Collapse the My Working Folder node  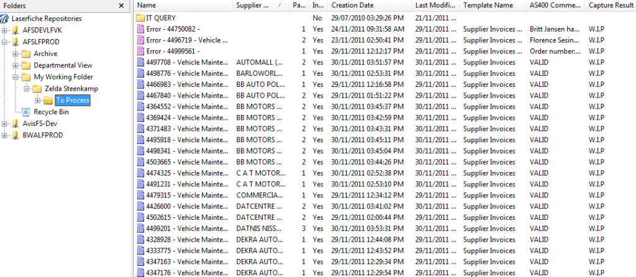(16, 77)
